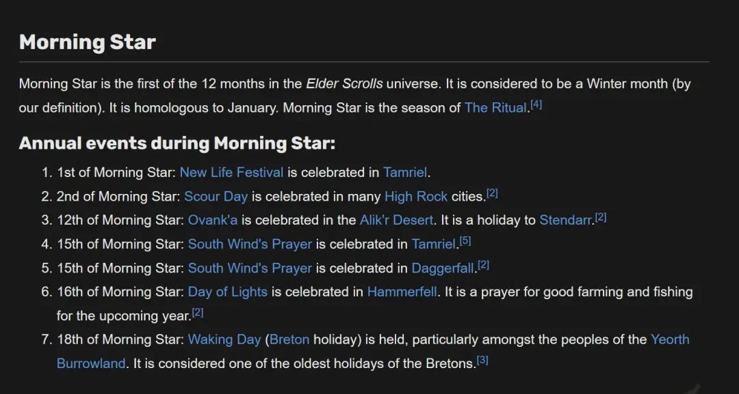
Task: Open the Stendarr link
Action: tap(565, 220)
